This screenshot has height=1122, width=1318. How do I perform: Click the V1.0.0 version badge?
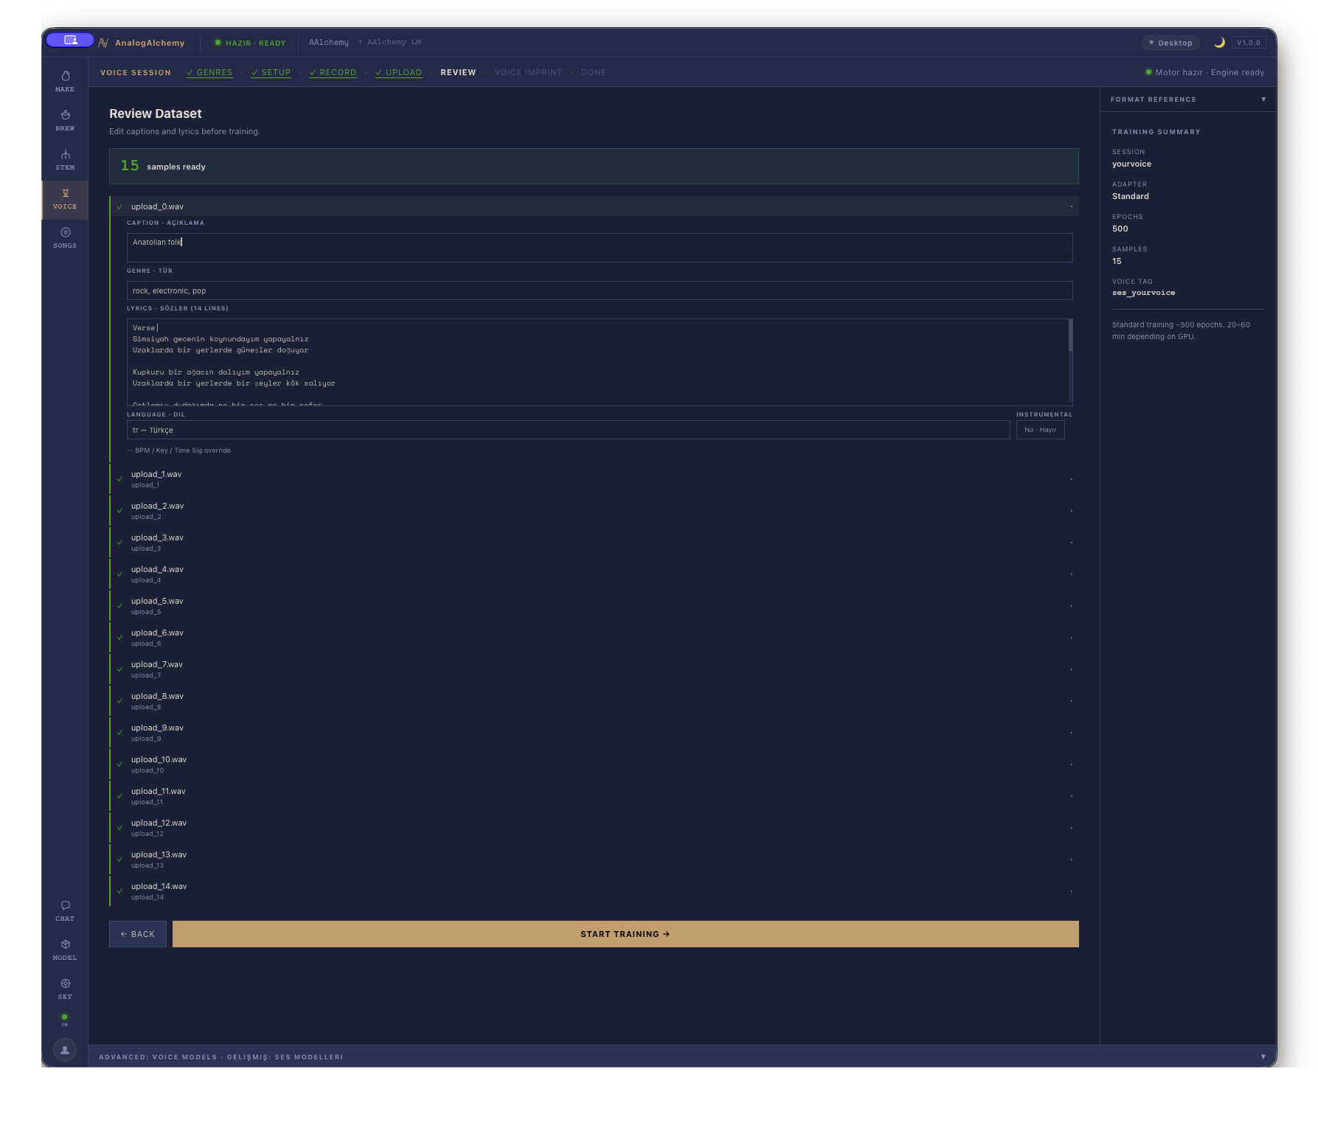pos(1249,43)
